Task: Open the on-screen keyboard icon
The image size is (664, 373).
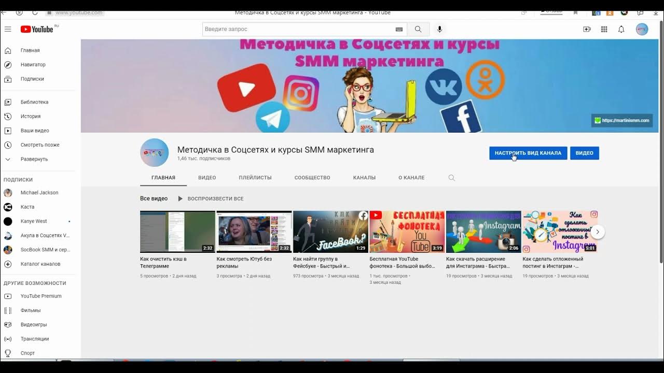Action: click(x=399, y=30)
